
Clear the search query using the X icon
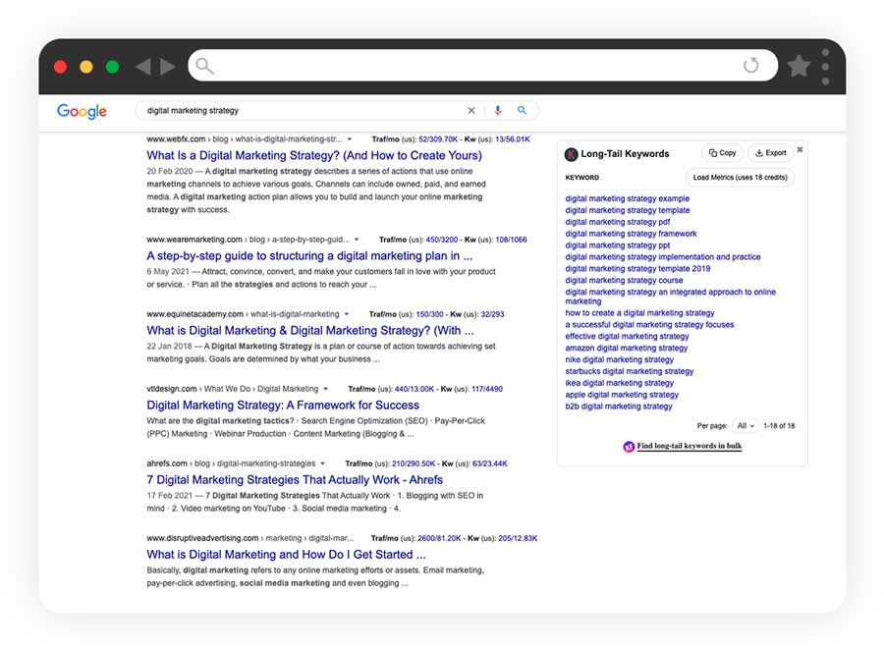click(471, 110)
